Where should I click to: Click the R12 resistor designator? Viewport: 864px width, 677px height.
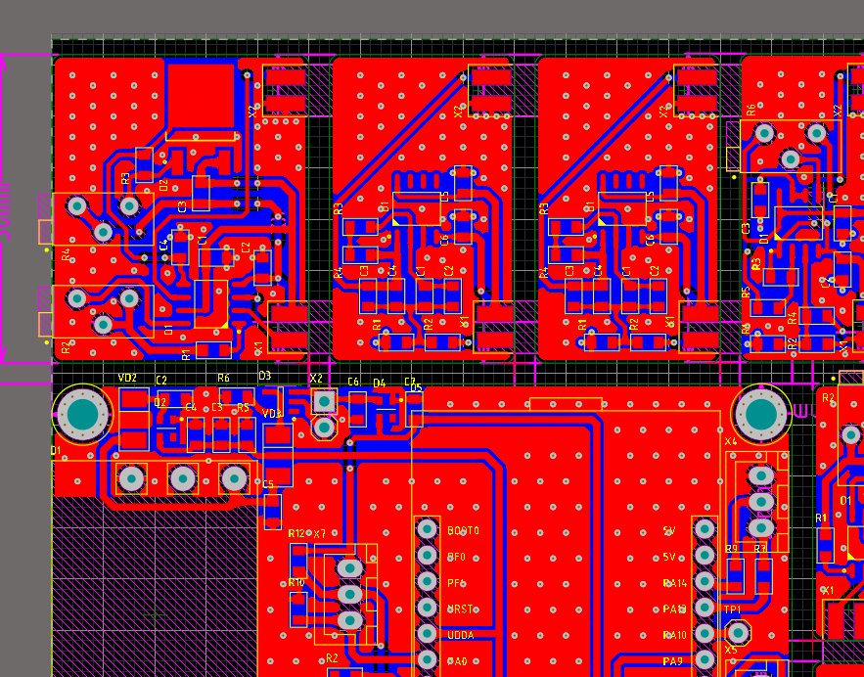tap(296, 533)
